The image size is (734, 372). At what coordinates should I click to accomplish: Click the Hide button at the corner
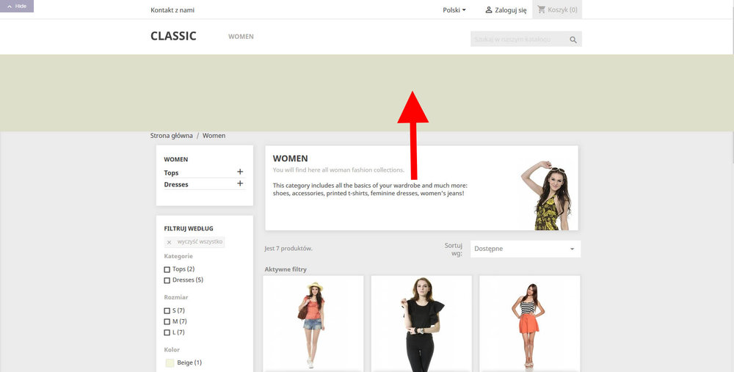point(16,6)
